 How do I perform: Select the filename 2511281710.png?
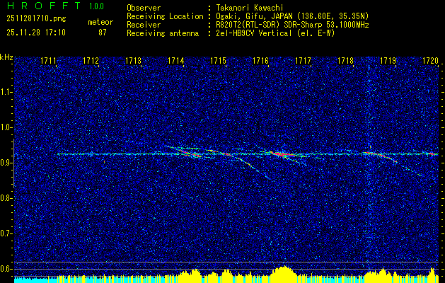(36, 19)
